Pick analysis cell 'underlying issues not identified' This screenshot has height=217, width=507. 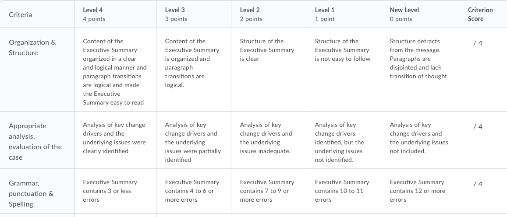[344, 140]
